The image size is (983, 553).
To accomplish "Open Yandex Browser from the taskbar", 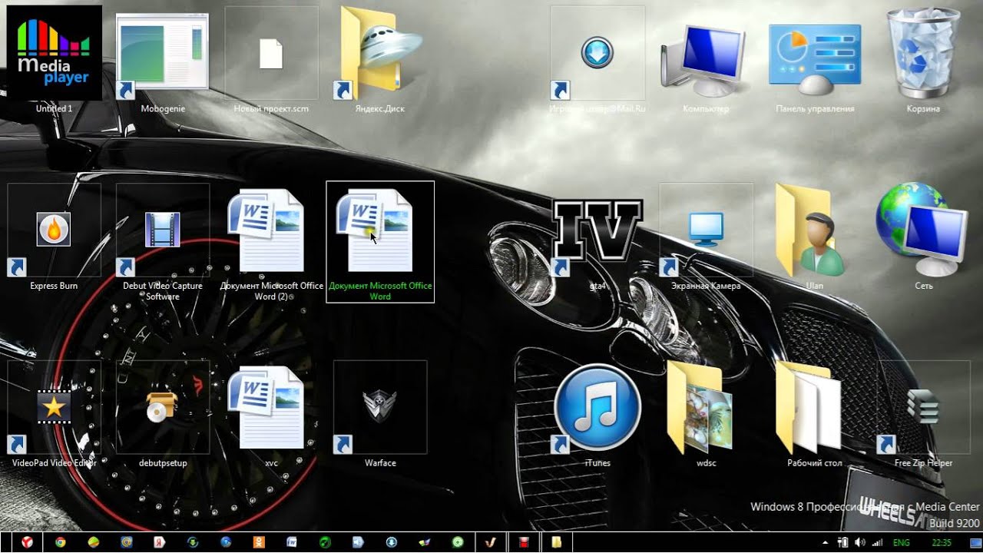I will click(27, 542).
